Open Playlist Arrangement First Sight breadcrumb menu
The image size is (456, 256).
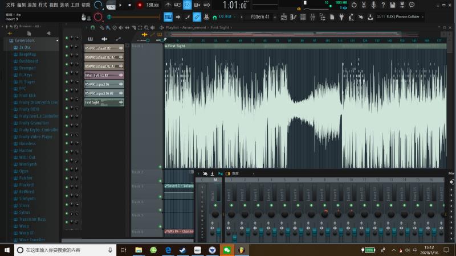click(199, 27)
